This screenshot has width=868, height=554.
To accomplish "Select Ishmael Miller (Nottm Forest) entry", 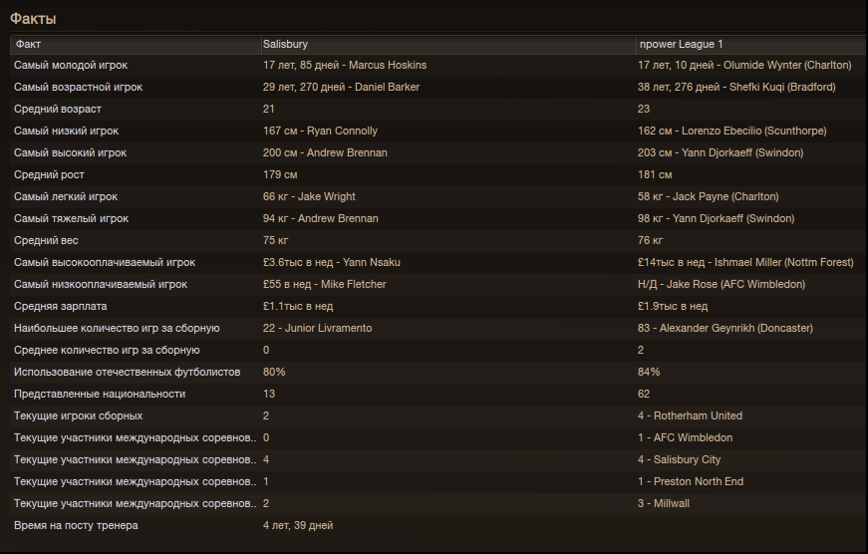I will (784, 262).
